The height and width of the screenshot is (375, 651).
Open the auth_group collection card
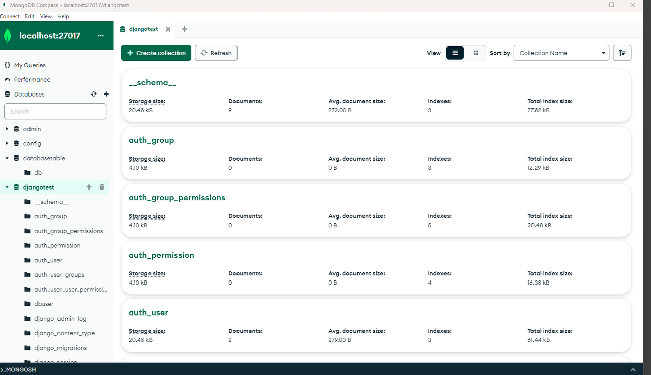[x=376, y=153]
